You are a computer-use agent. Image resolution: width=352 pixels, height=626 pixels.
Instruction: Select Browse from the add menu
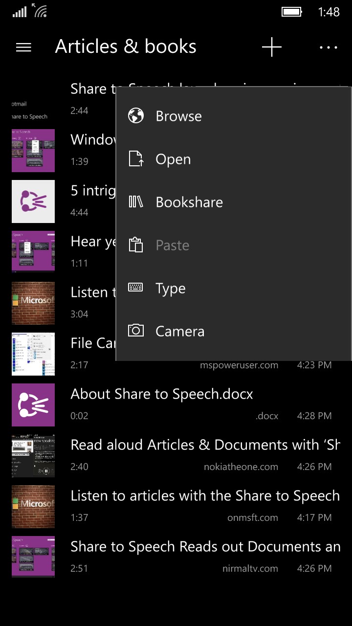coord(179,116)
